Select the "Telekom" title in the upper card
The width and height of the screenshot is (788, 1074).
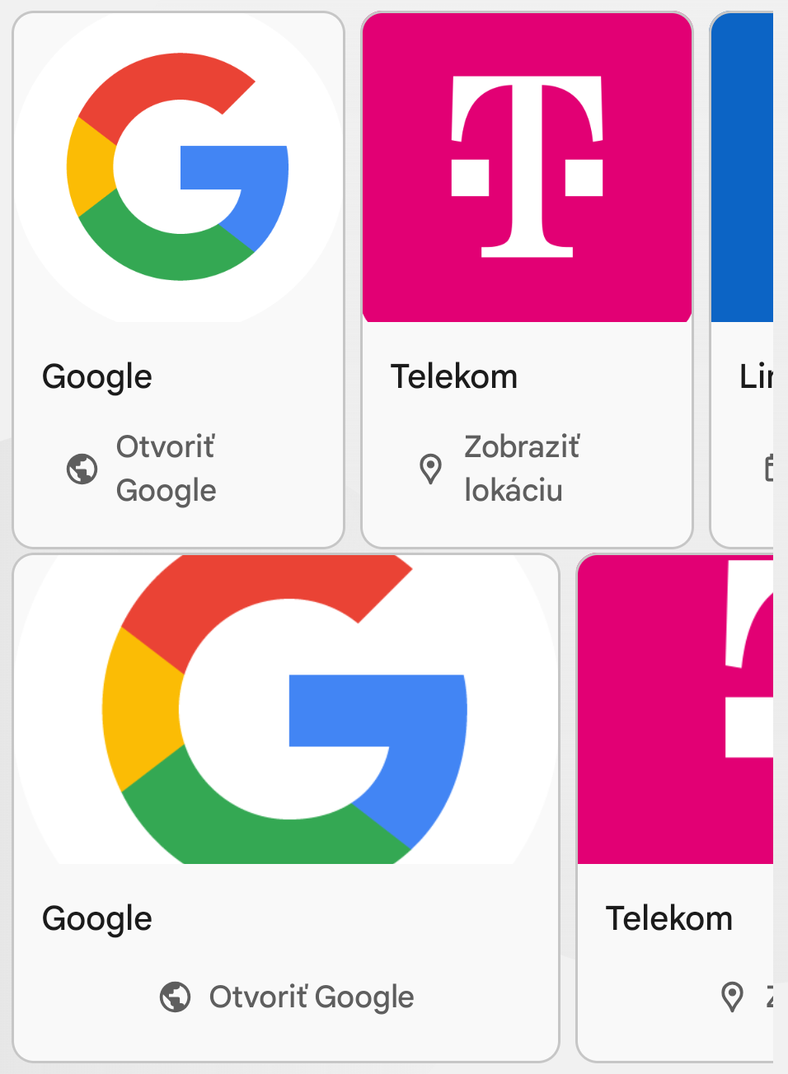tap(454, 377)
